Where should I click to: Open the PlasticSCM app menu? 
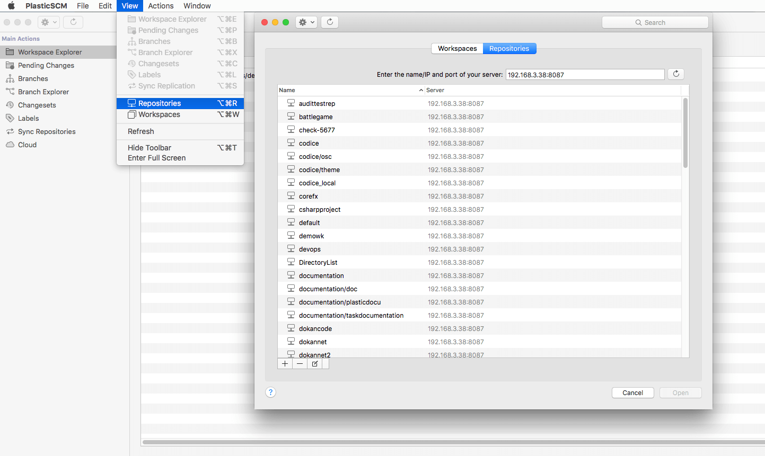(x=46, y=6)
